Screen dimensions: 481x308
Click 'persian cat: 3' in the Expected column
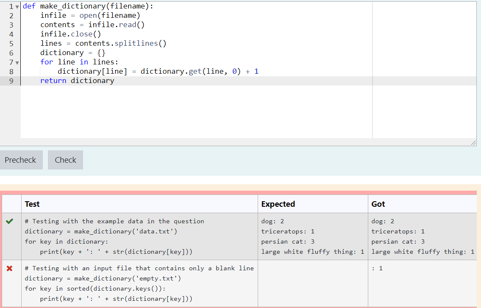click(x=288, y=241)
